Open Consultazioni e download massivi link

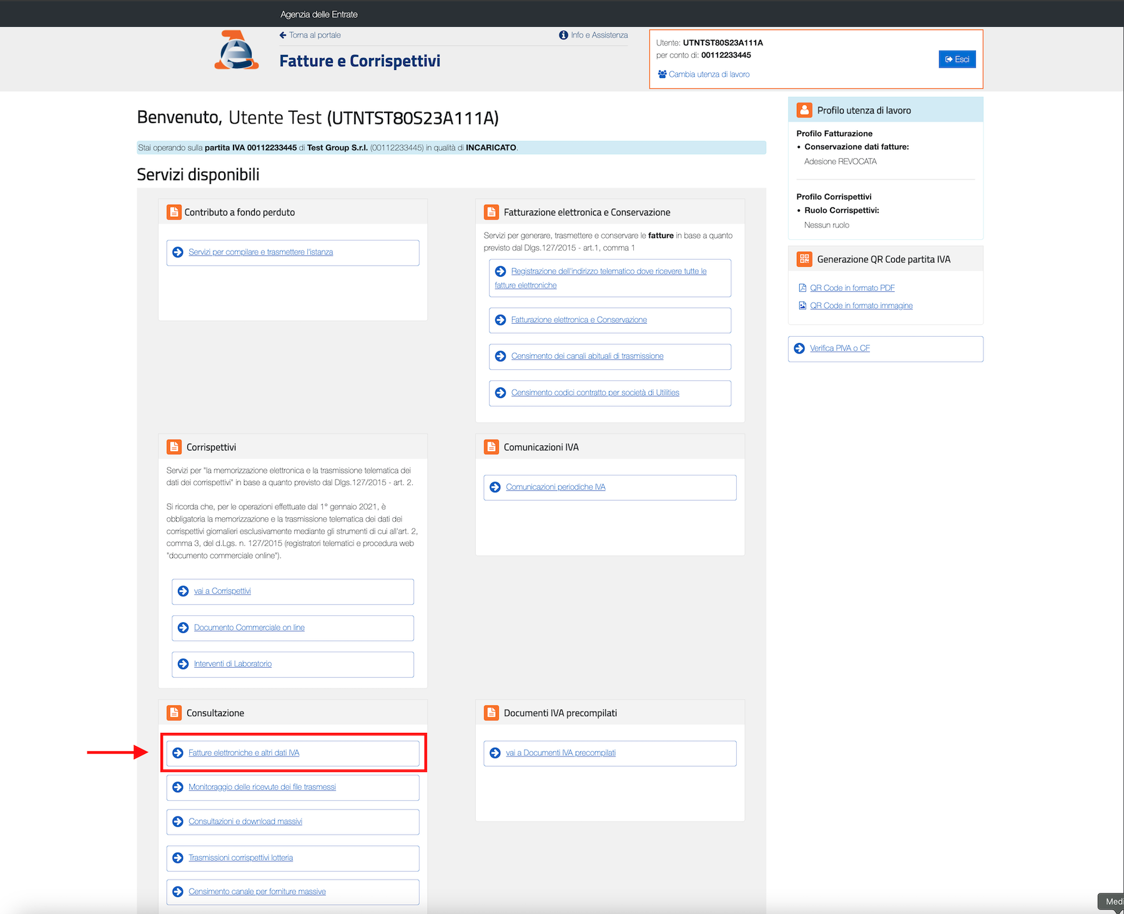[245, 822]
